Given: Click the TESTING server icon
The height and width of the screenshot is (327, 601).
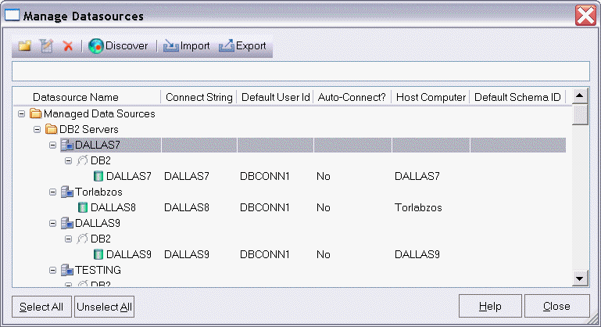Looking at the screenshot, I should pos(67,270).
